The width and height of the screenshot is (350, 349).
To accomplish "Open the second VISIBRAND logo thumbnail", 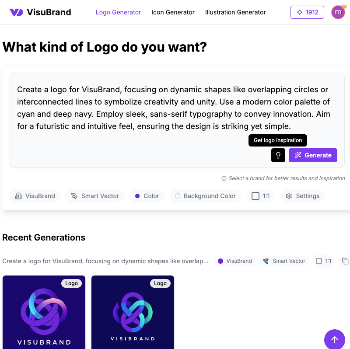I will (133, 312).
